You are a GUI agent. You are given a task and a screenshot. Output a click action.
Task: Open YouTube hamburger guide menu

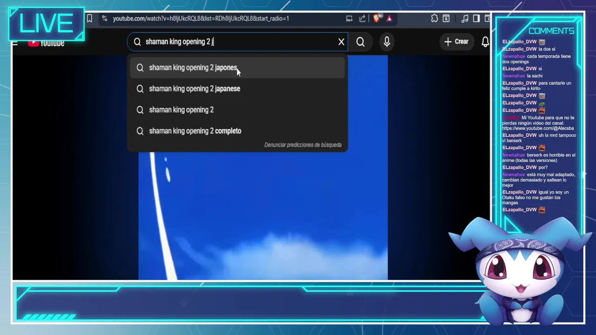coord(15,43)
